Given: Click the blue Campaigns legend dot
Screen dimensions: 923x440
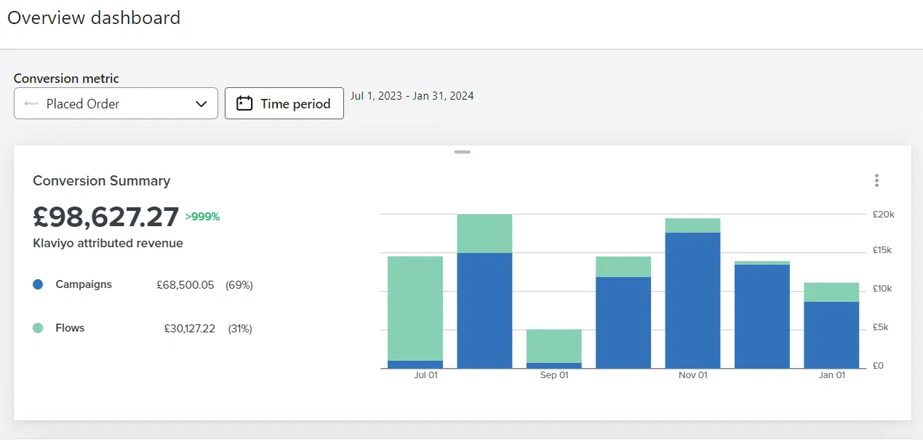Looking at the screenshot, I should (x=39, y=285).
